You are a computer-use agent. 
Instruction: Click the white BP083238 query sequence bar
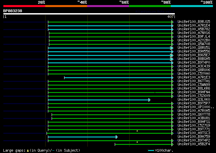(88, 14)
